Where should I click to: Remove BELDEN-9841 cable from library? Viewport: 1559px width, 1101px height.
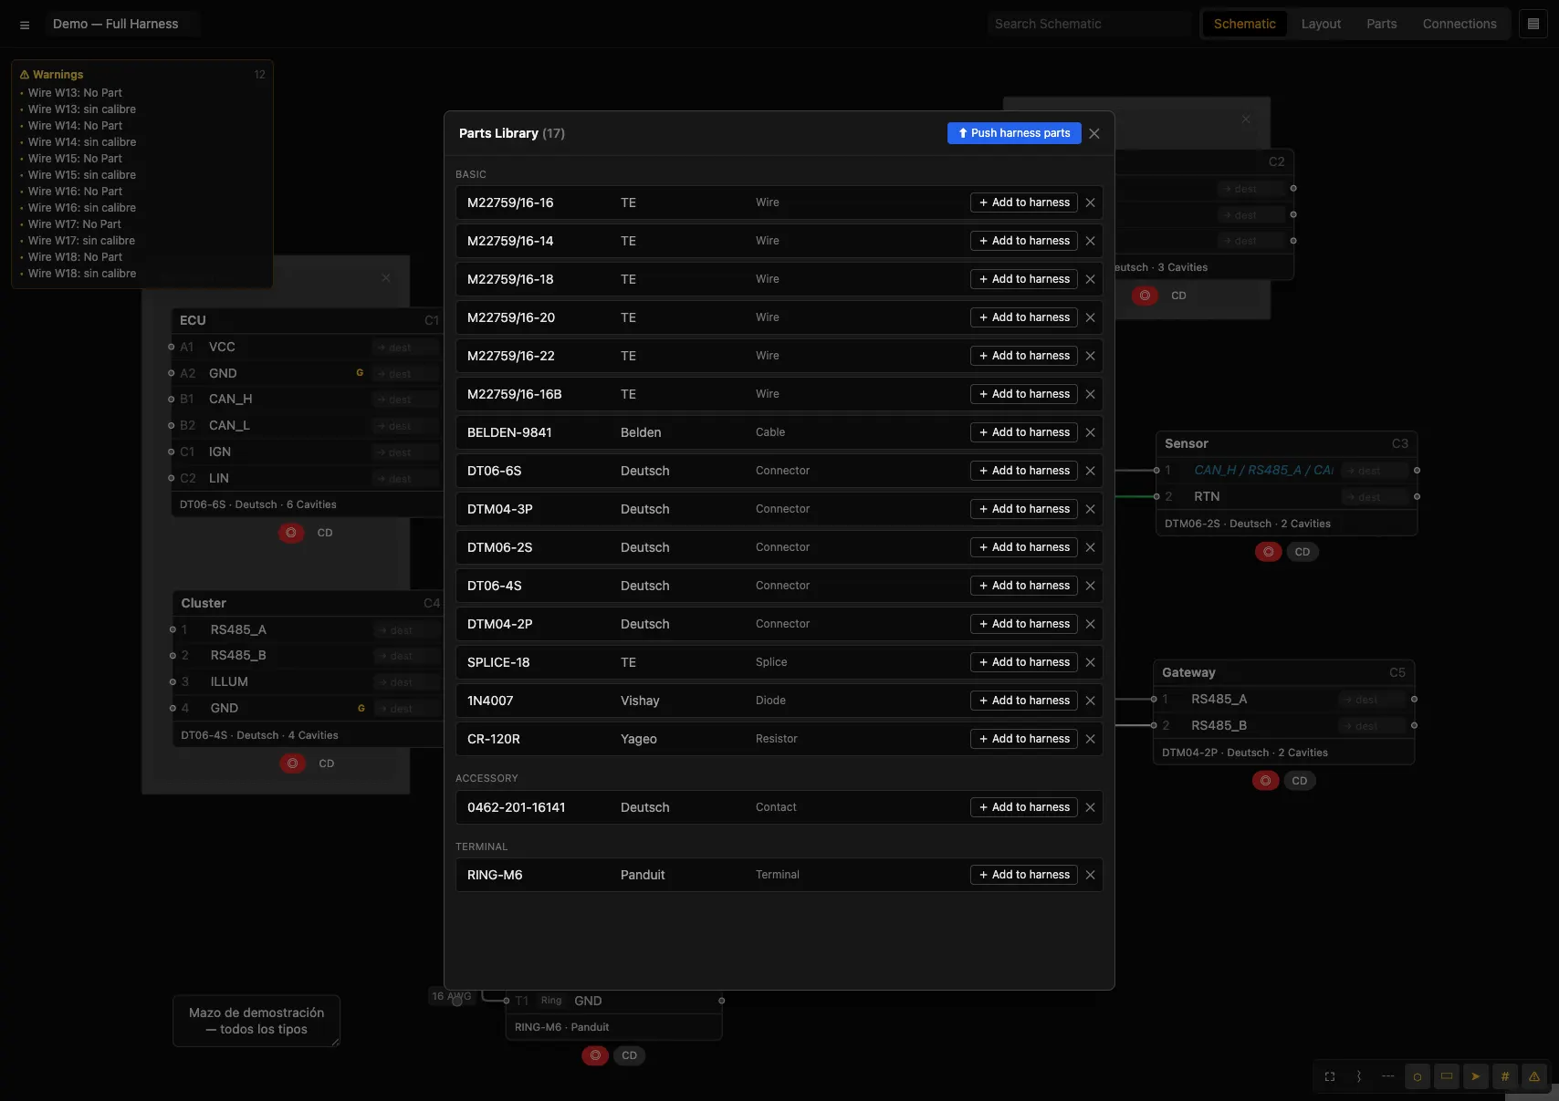[x=1090, y=432]
